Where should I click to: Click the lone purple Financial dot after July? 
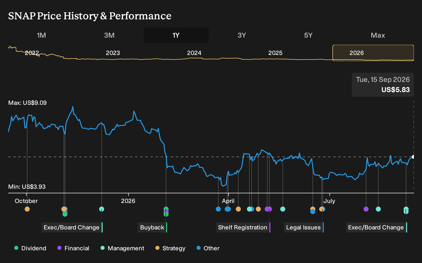[366, 209]
